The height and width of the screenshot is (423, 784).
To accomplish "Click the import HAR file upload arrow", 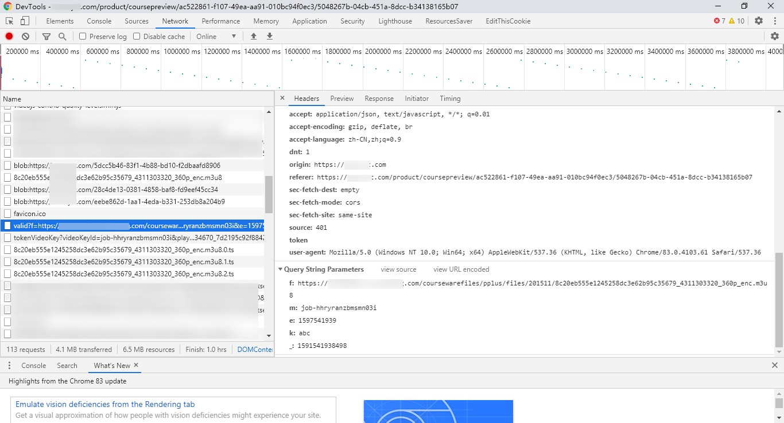I will point(253,36).
